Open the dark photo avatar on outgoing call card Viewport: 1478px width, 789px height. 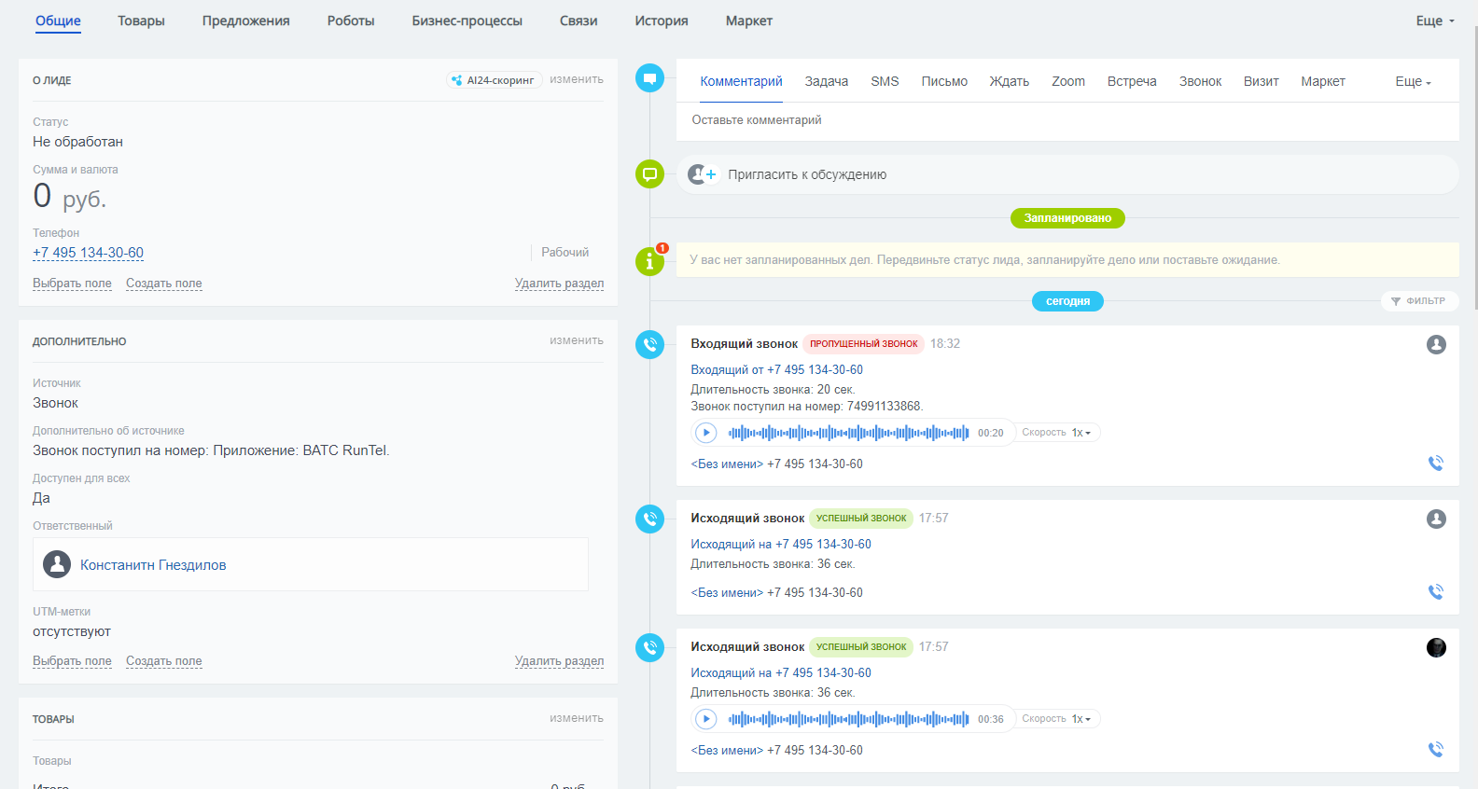pos(1436,647)
